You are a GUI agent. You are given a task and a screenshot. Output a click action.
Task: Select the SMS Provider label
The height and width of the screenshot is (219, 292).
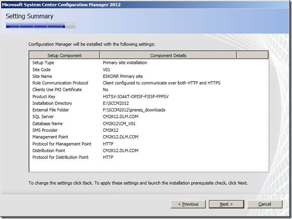point(45,130)
